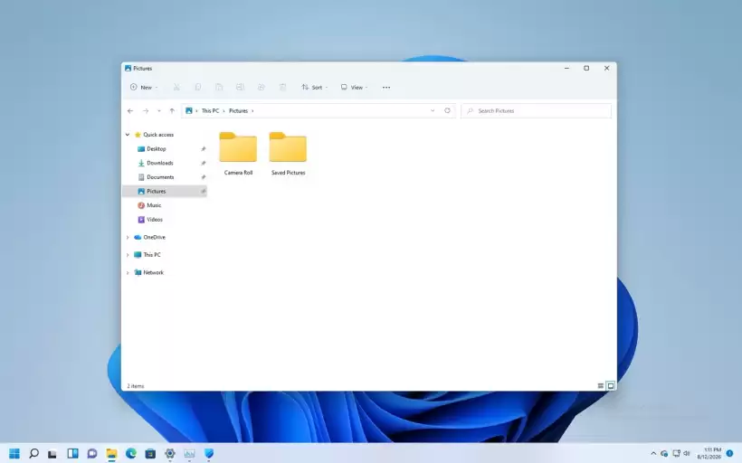This screenshot has width=742, height=463.
Task: Open Widgets from the taskbar
Action: coord(72,454)
